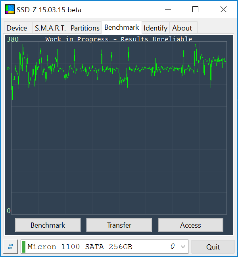The height and width of the screenshot is (257, 238).
Task: Open the S.M.A.R.T. tab
Action: (50, 28)
